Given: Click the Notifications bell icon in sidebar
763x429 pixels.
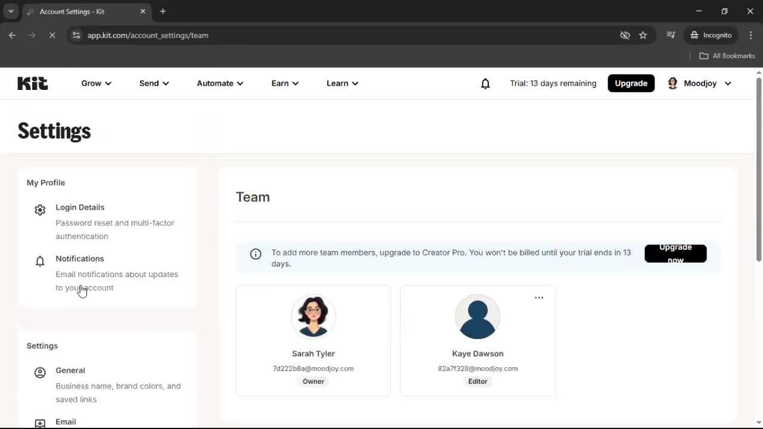Looking at the screenshot, I should (x=40, y=261).
